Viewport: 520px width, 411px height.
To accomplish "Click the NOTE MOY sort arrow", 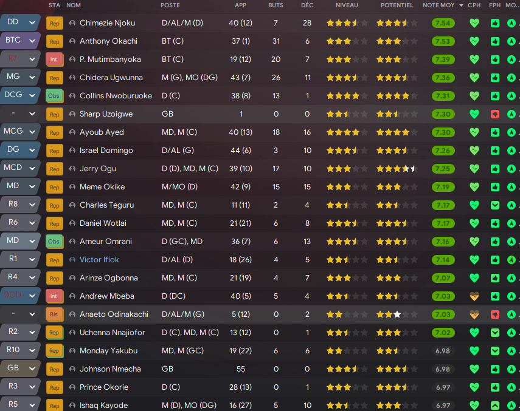I will click(461, 5).
